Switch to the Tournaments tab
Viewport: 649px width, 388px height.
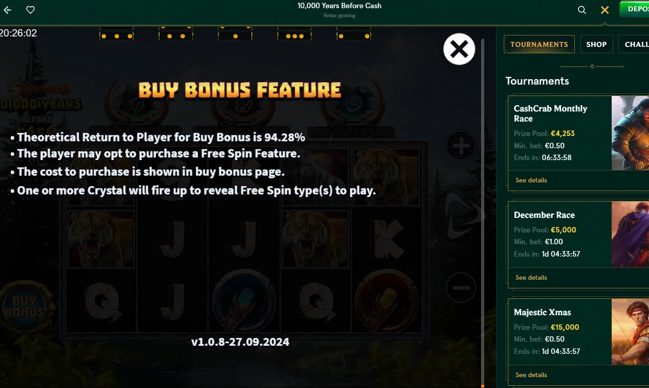539,45
